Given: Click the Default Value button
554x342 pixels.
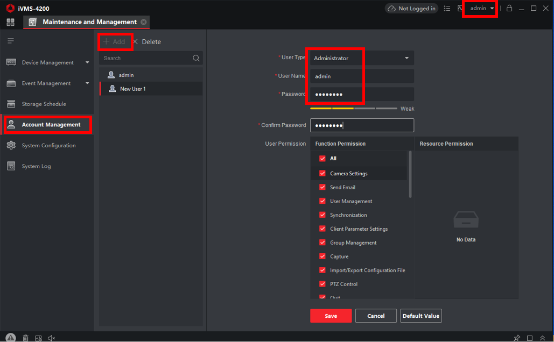Looking at the screenshot, I should 420,316.
